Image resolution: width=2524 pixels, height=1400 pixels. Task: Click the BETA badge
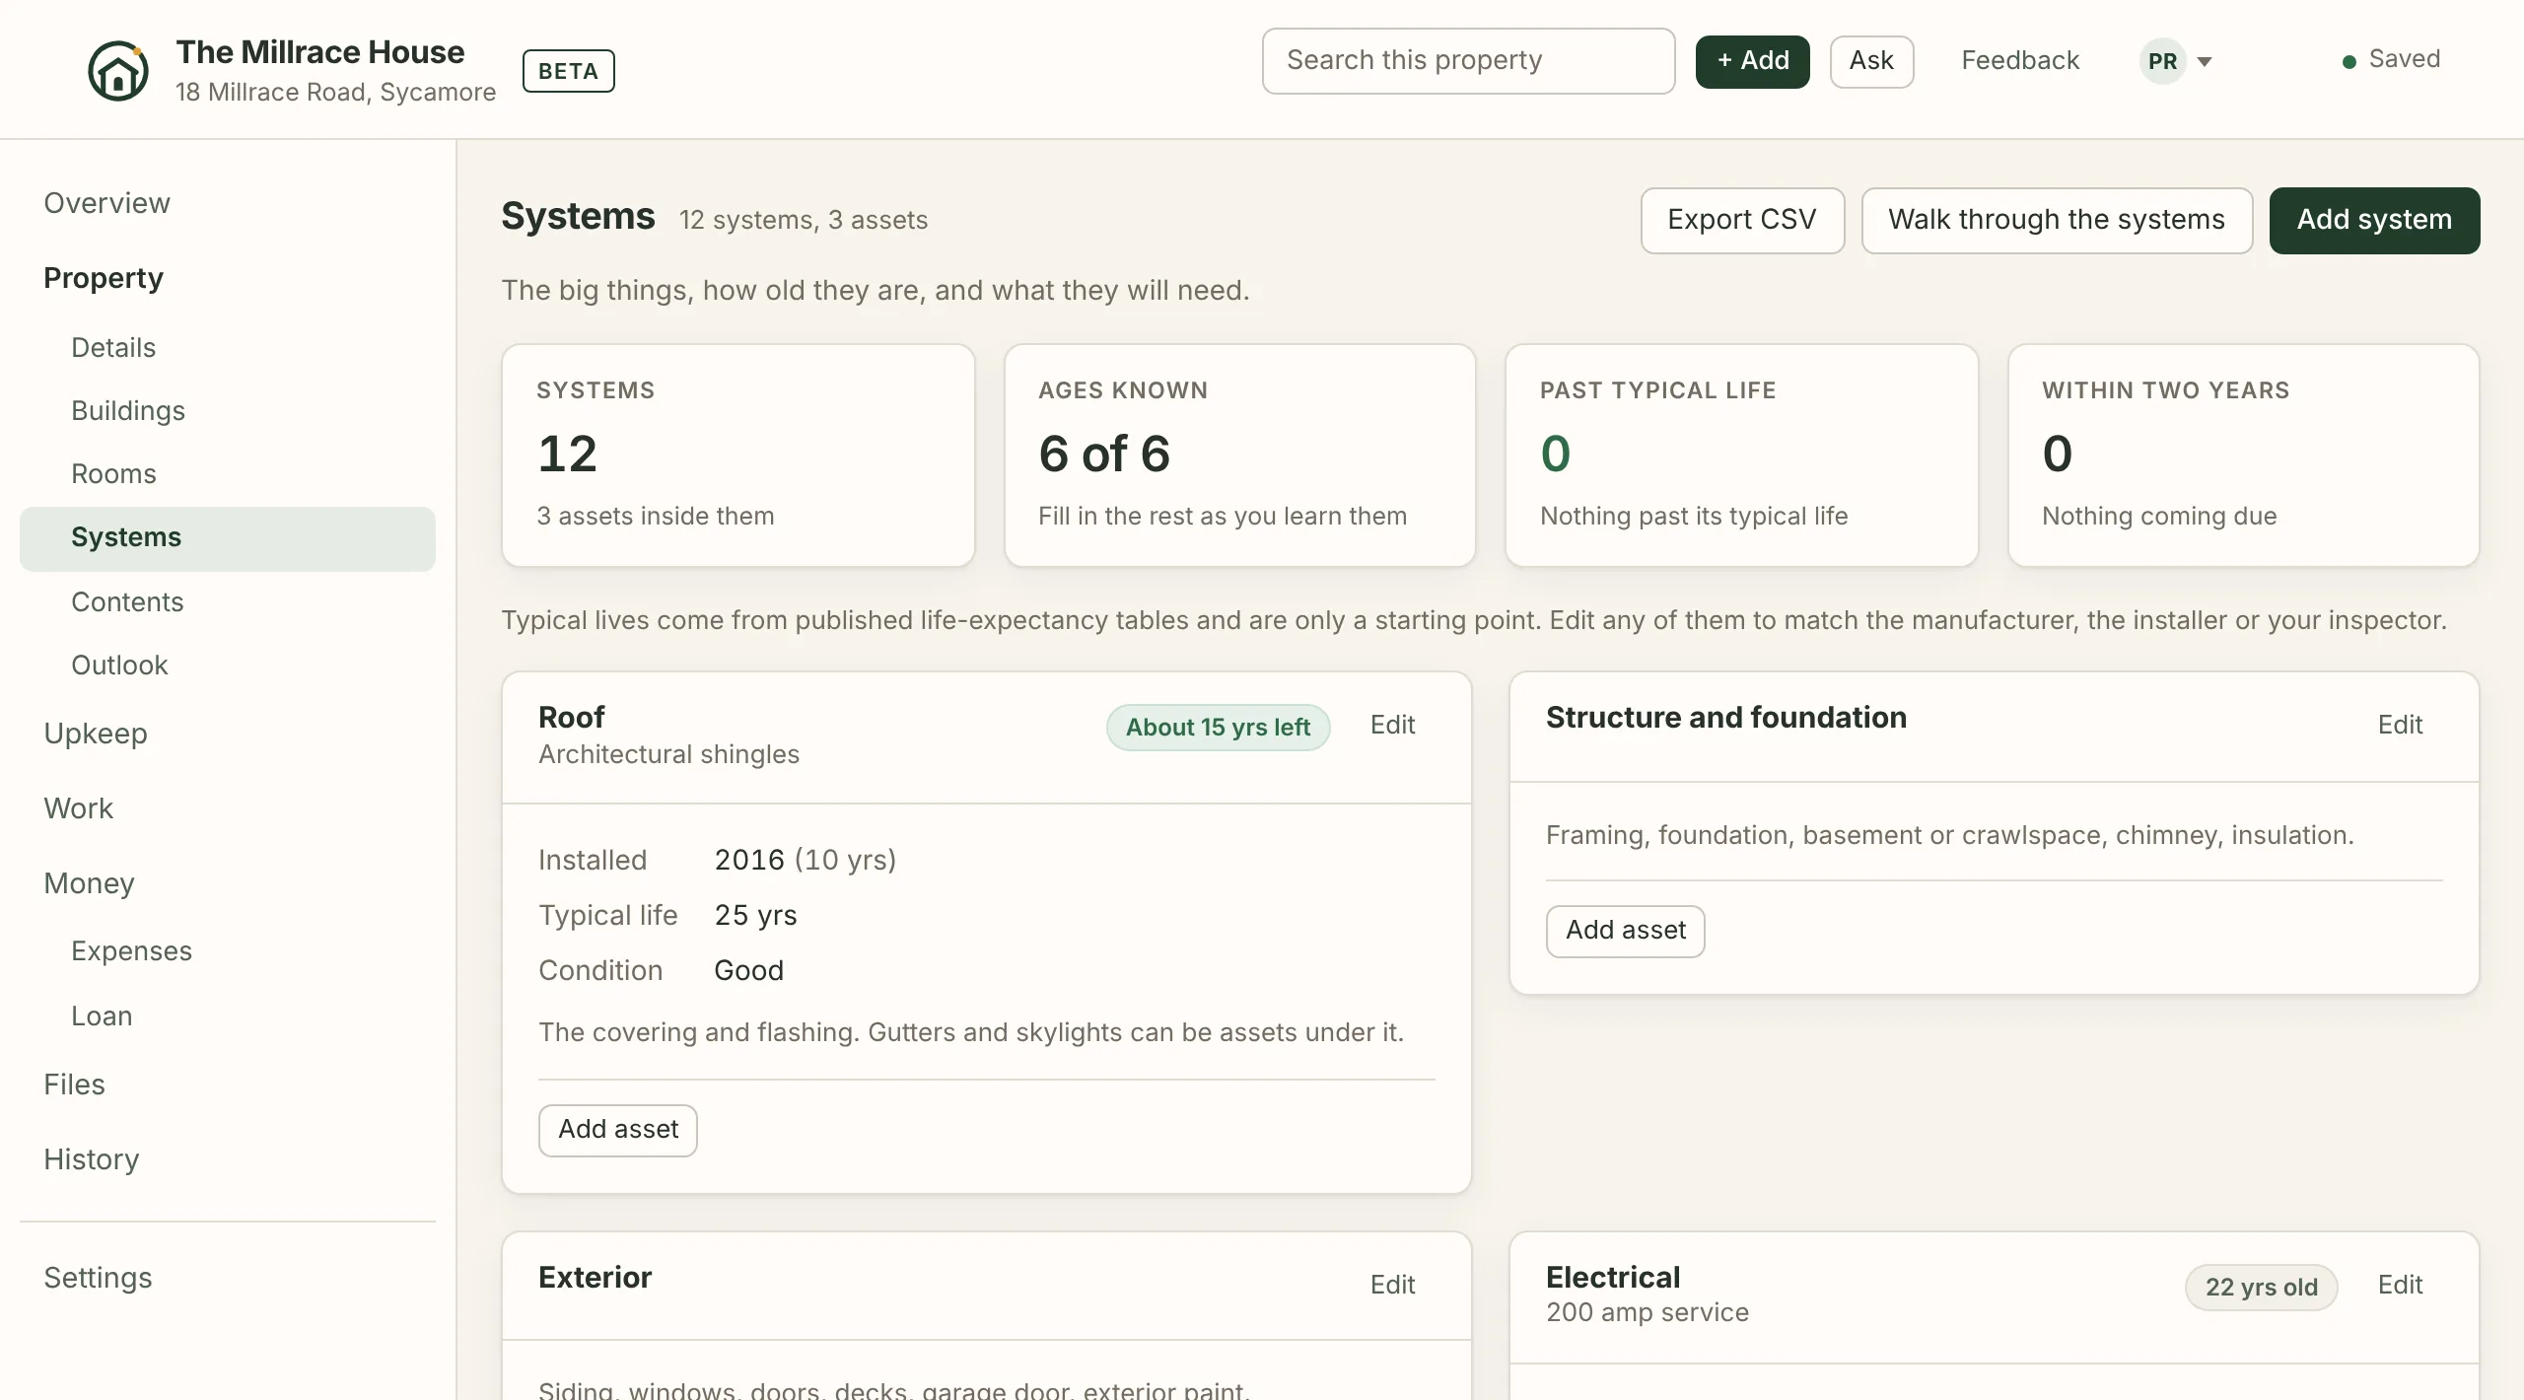[x=568, y=71]
